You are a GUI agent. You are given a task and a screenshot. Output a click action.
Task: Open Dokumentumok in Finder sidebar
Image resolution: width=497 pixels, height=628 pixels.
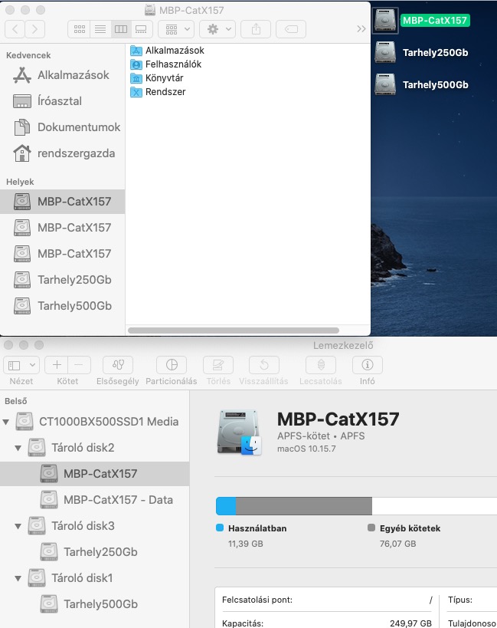pyautogui.click(x=62, y=127)
